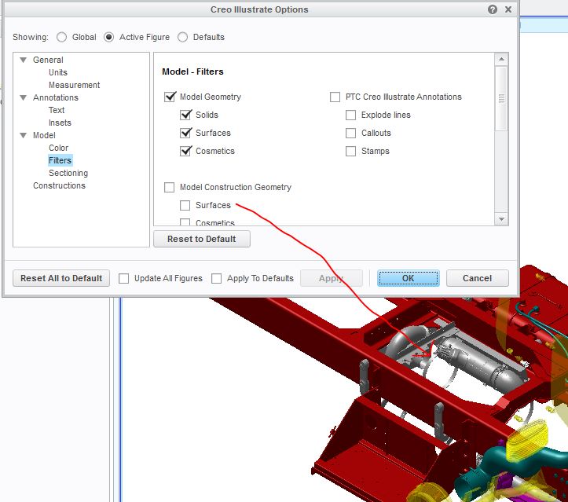
Task: Click the Apply button
Action: tap(332, 278)
